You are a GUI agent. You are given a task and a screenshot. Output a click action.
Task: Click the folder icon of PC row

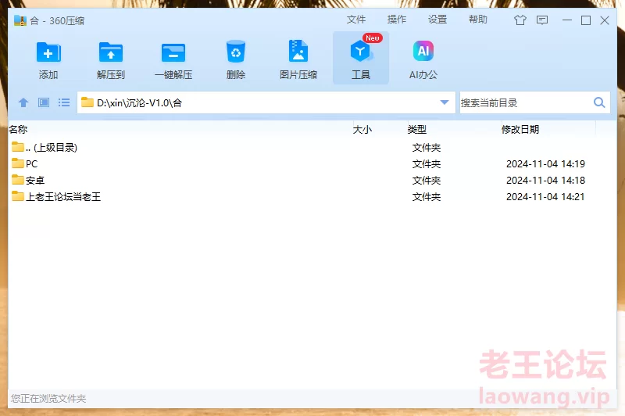18,163
